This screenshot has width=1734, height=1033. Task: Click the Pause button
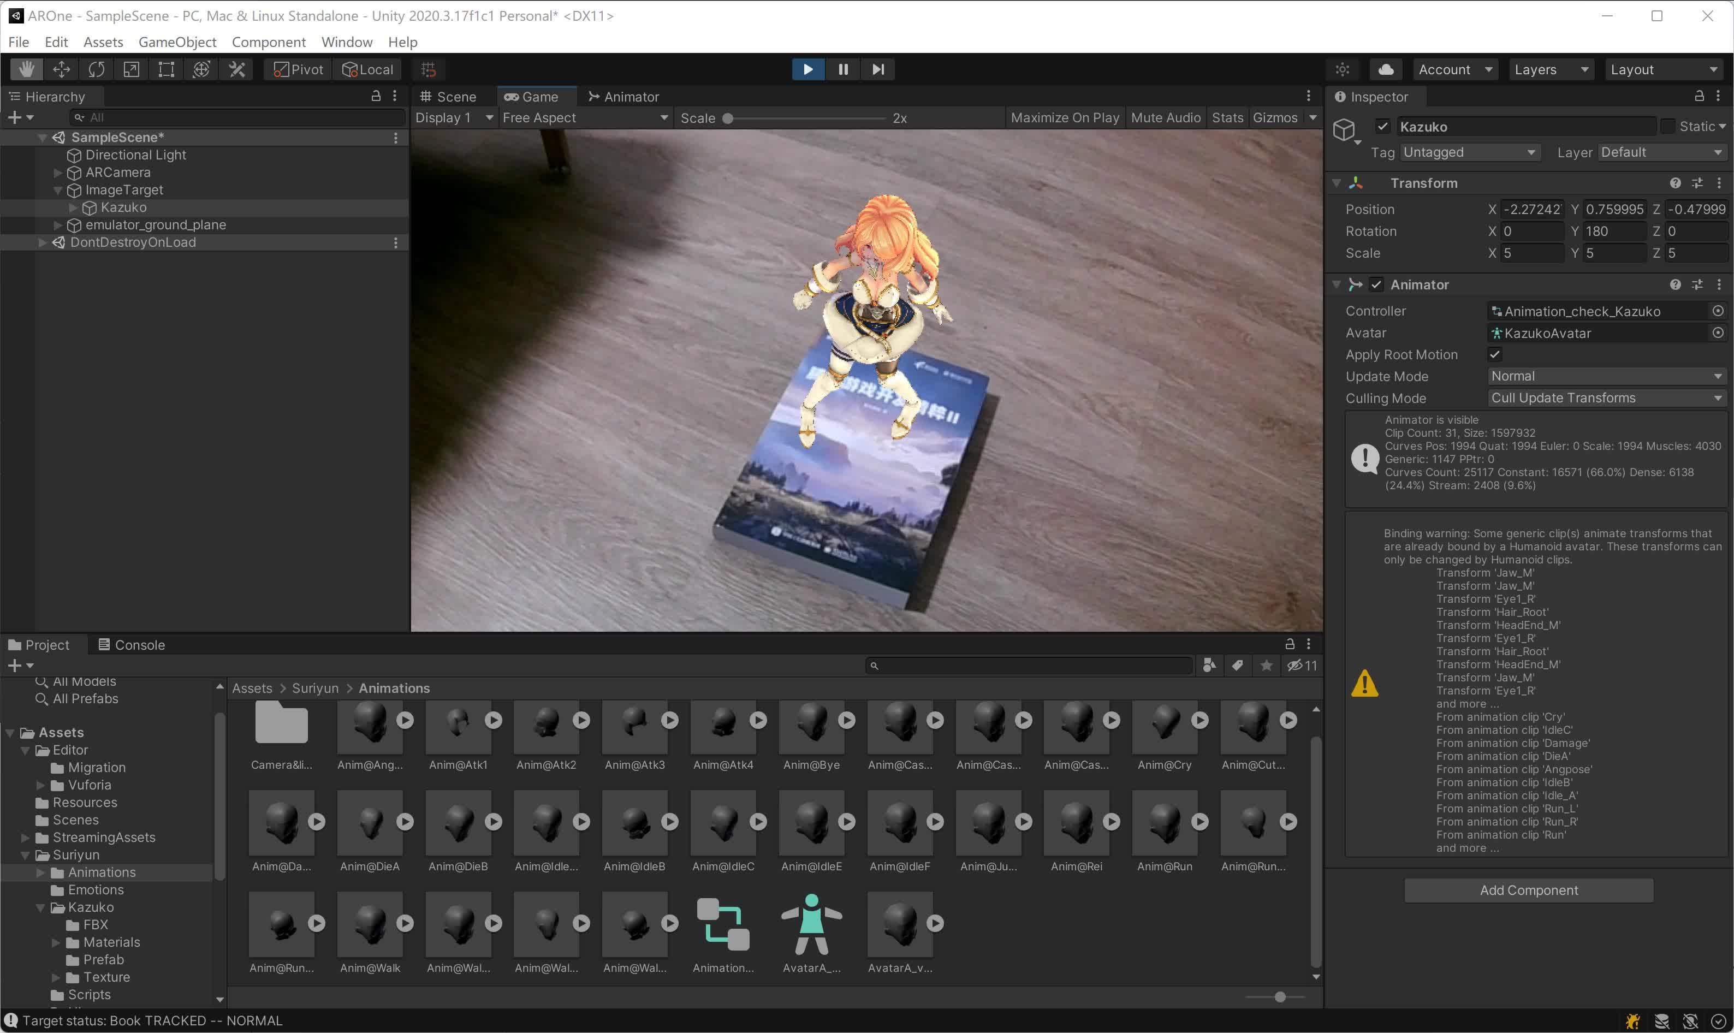[x=843, y=69]
